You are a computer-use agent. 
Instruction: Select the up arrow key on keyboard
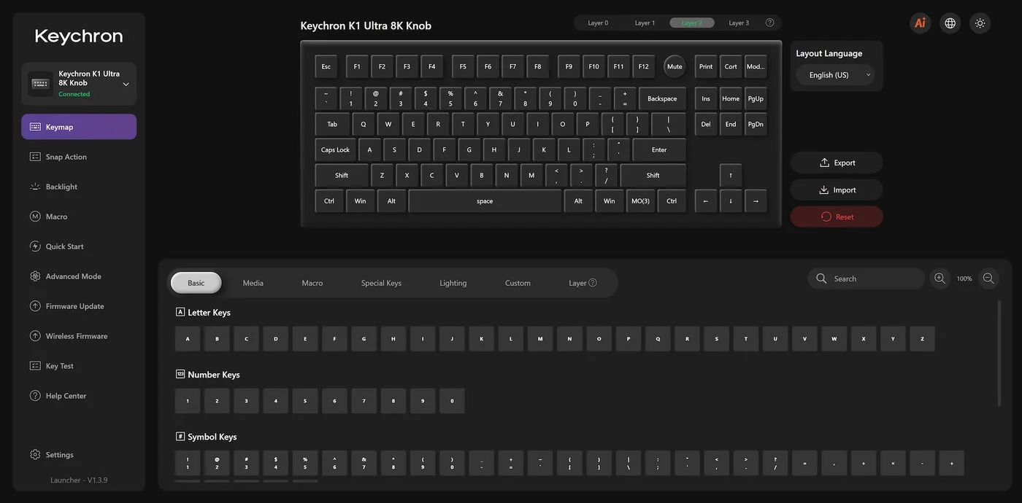point(731,176)
